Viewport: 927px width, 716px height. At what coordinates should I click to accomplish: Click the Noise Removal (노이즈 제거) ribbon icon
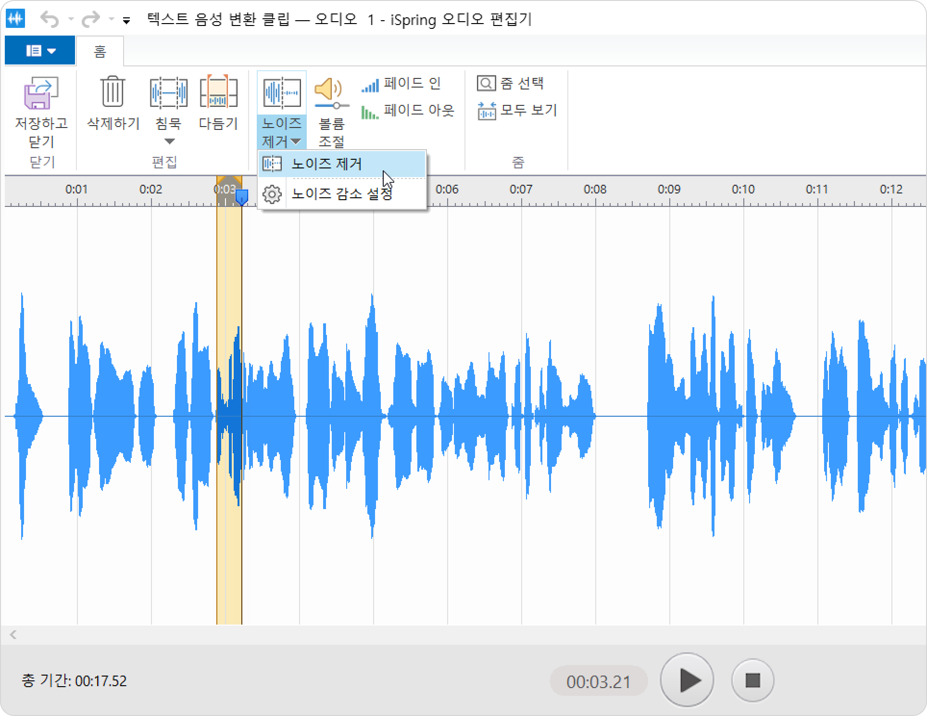(x=282, y=93)
